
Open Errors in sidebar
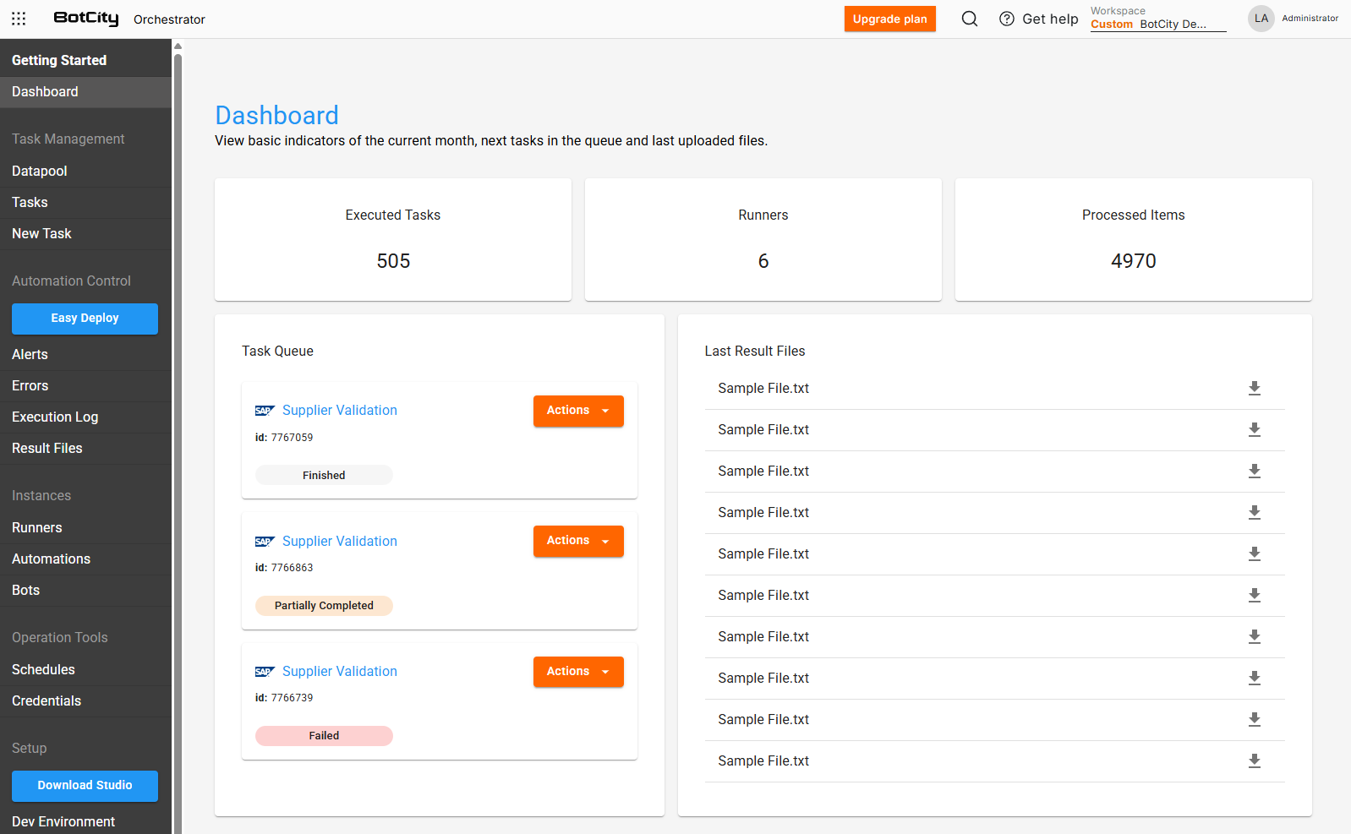[85, 385]
